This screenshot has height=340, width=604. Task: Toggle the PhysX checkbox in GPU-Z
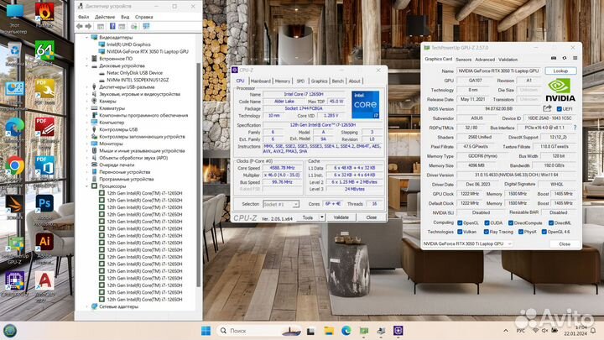click(521, 232)
